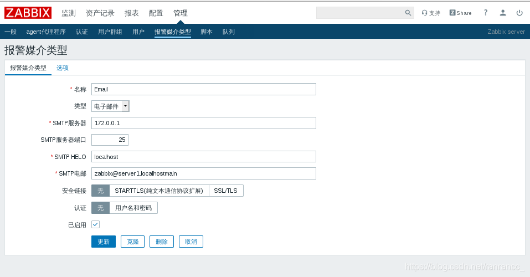Image resolution: width=530 pixels, height=277 pixels.
Task: Select SSL/TLS security option
Action: tap(226, 191)
